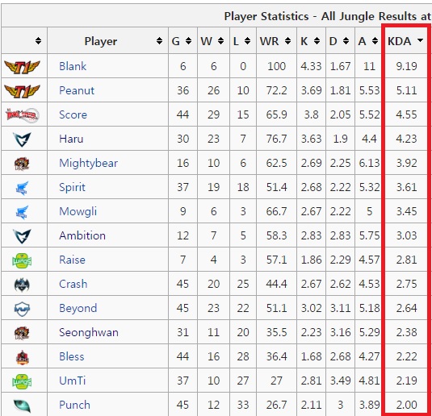The image size is (432, 416).
Task: Open the Mowgli player link
Action: (78, 211)
